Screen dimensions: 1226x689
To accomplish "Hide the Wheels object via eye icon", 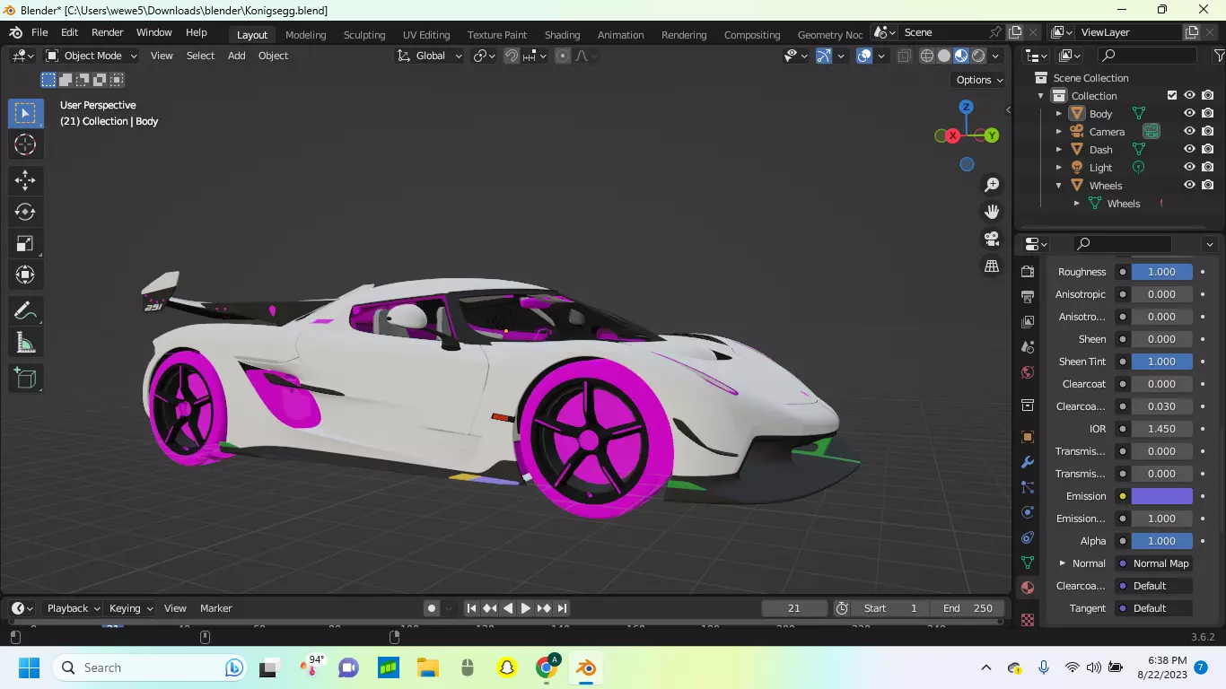I will (x=1189, y=185).
